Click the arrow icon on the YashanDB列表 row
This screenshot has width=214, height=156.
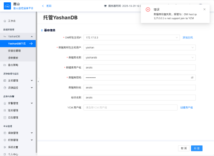pos(31,43)
